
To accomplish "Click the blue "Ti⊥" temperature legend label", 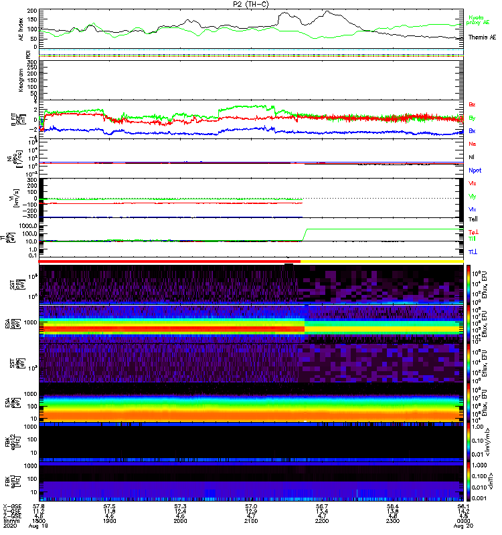I will [473, 252].
